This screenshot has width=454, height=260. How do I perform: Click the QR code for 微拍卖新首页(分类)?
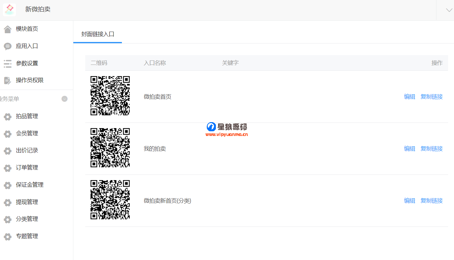click(110, 200)
